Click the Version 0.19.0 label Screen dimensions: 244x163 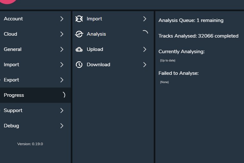click(30, 144)
